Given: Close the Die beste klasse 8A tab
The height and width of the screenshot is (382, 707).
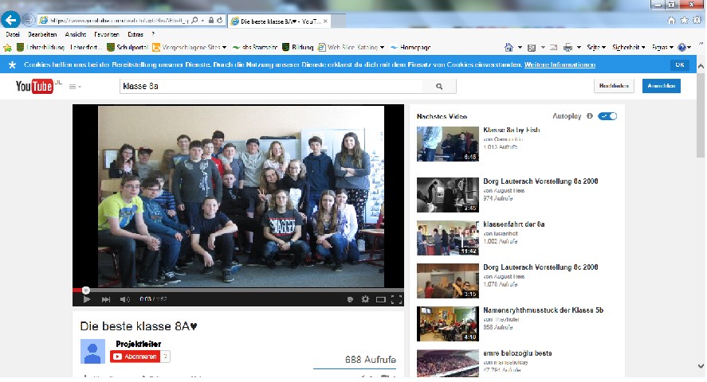Looking at the screenshot, I should (x=325, y=21).
